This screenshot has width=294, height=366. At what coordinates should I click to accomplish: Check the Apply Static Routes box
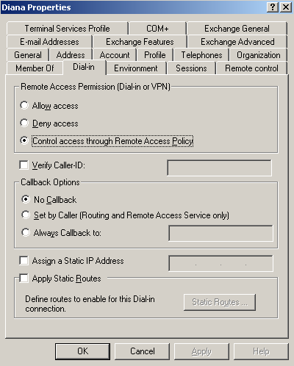pos(24,278)
